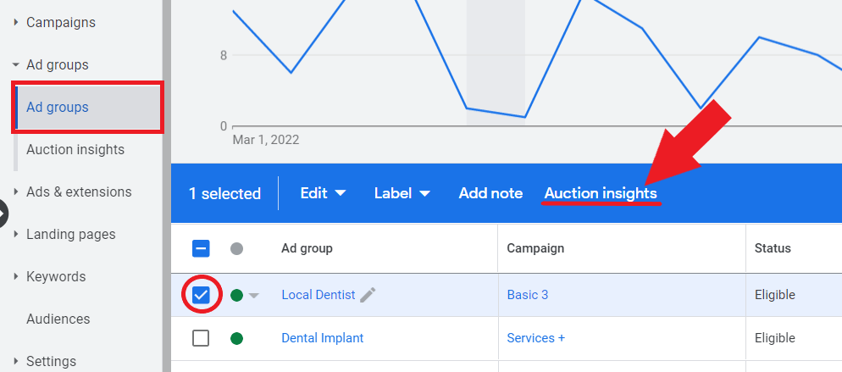Click Add note in the action bar
Screen dimensions: 842x372
pyautogui.click(x=490, y=193)
